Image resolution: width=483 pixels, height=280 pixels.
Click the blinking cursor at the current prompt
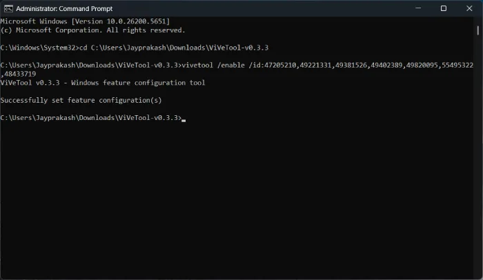(184, 120)
